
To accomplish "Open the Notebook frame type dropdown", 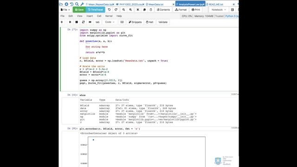I will 219,10.
